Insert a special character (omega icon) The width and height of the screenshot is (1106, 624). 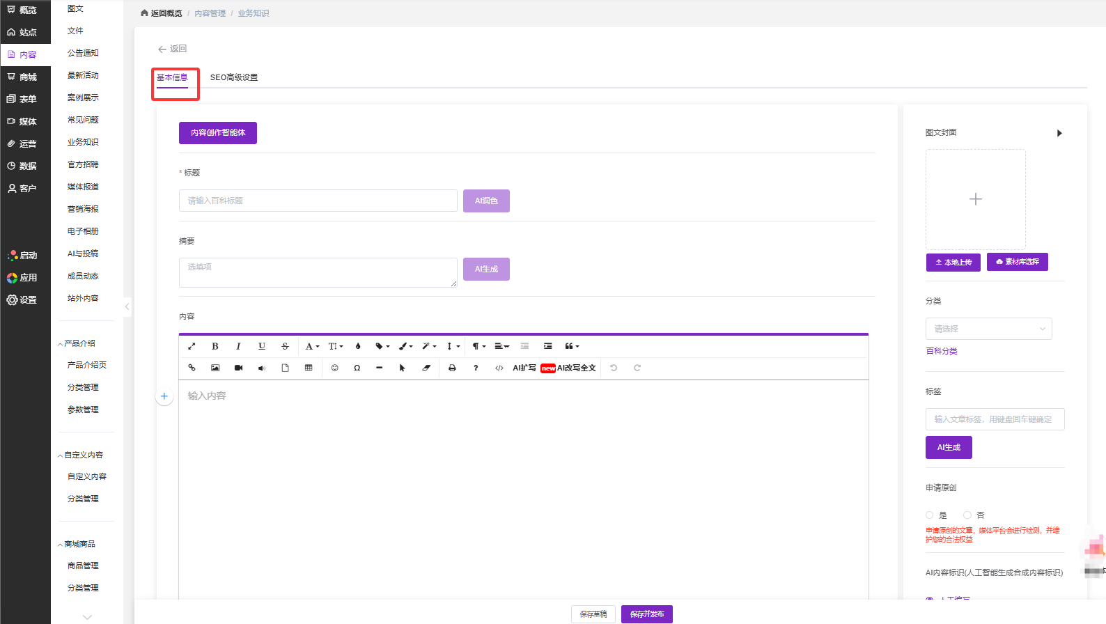(x=357, y=368)
